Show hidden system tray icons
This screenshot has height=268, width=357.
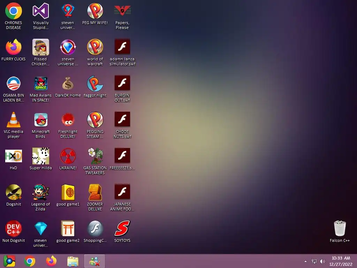tap(305, 261)
